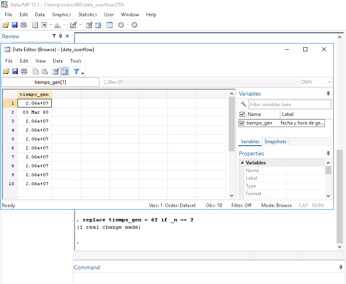346x284 pixels.
Task: Click the tiempo_gen[1] cell reference box
Action: coord(50,82)
